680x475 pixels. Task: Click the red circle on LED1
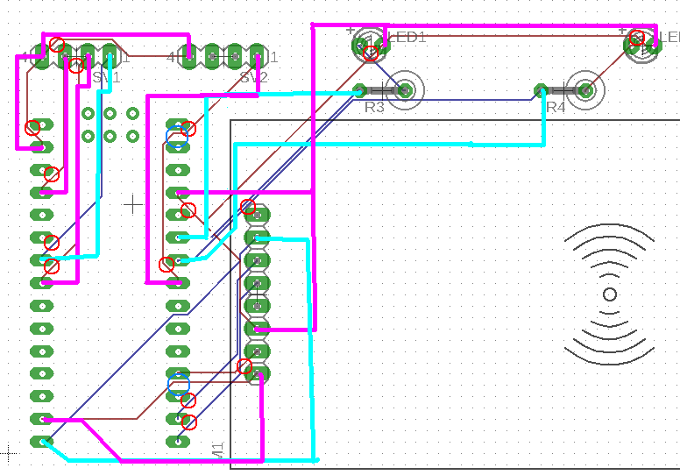pyautogui.click(x=371, y=53)
